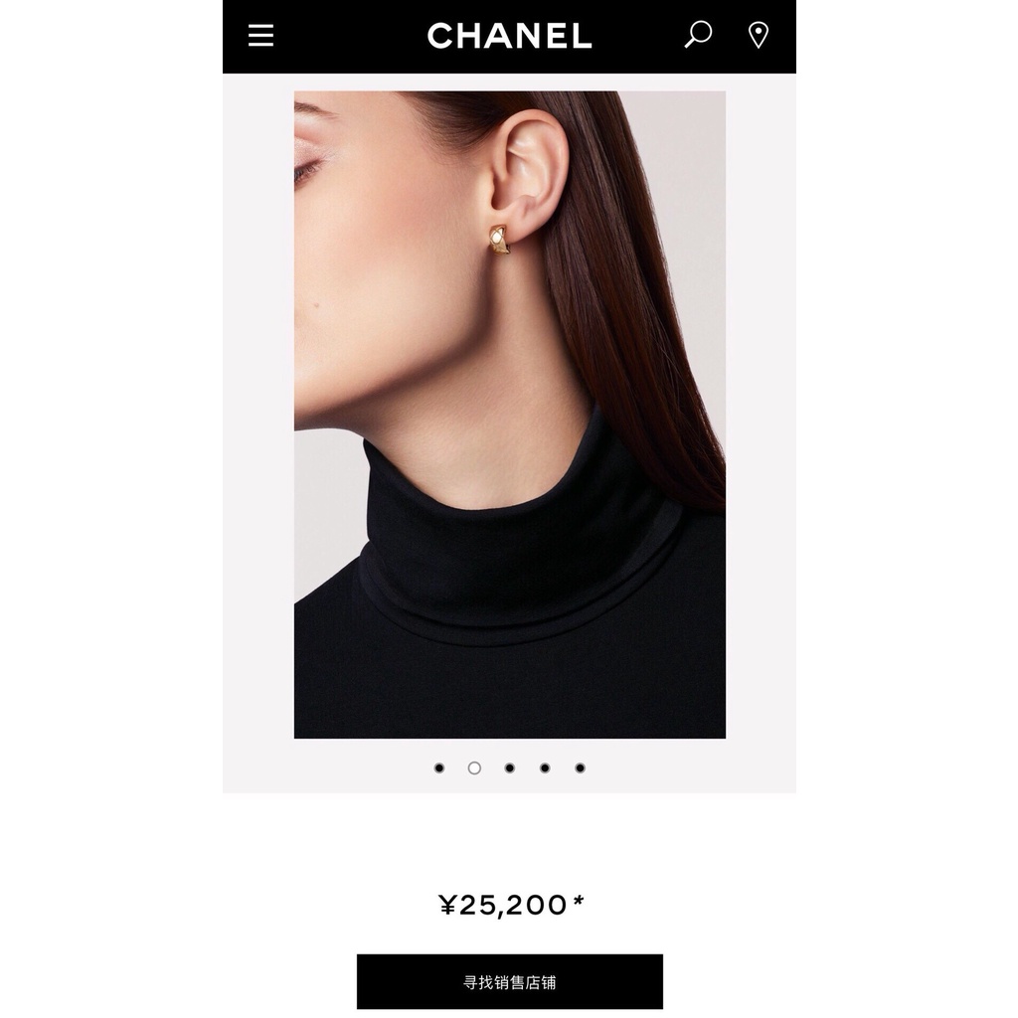Open search with the magnifier icon
This screenshot has width=1018, height=1018.
pos(698,35)
